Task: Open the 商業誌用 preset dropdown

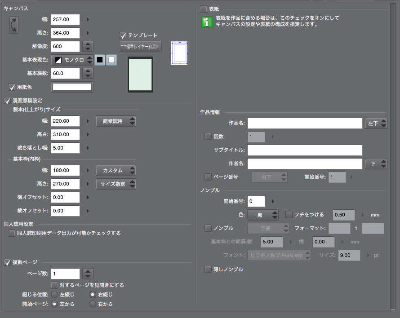Action: [x=116, y=121]
